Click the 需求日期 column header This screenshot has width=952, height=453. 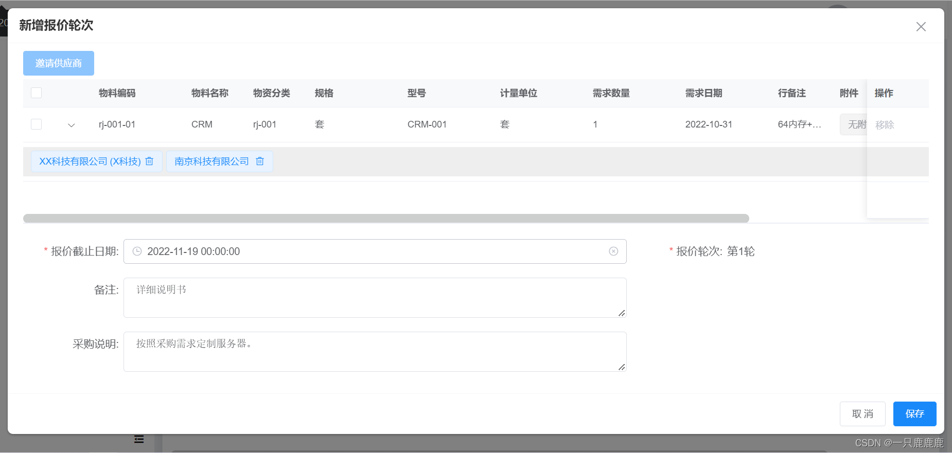click(x=704, y=93)
